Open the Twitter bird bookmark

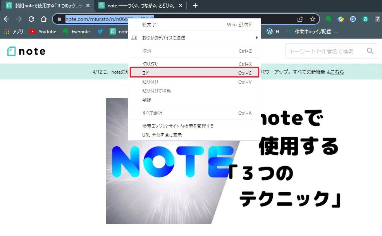click(x=100, y=31)
